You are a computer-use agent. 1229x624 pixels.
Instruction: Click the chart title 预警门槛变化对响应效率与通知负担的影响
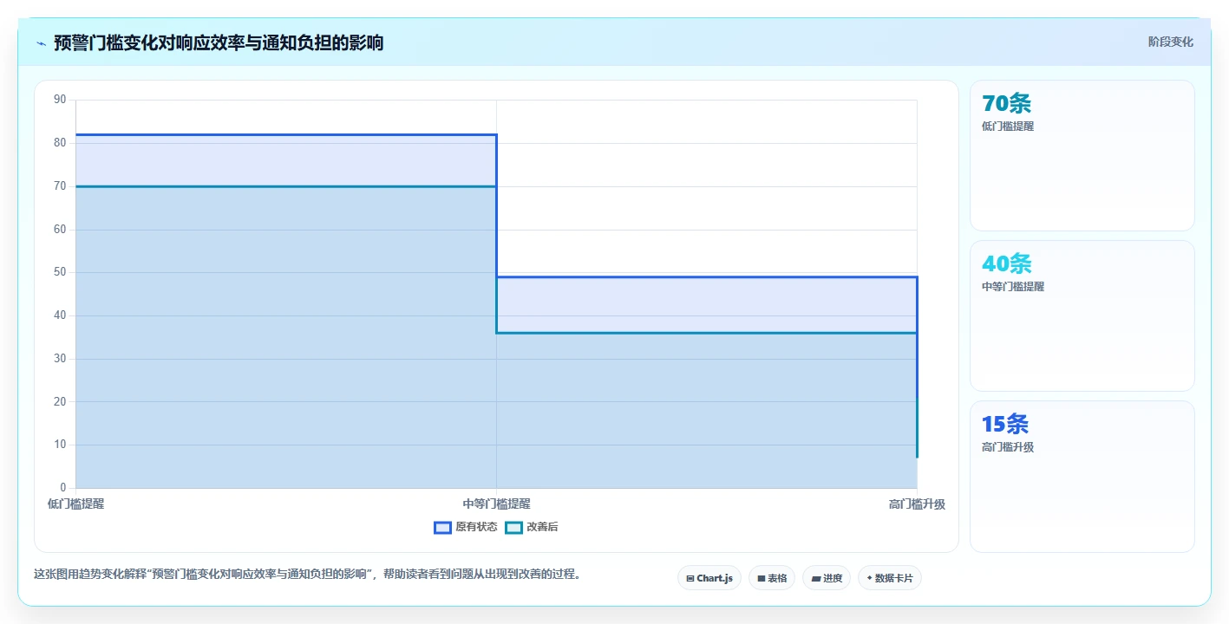pyautogui.click(x=219, y=42)
